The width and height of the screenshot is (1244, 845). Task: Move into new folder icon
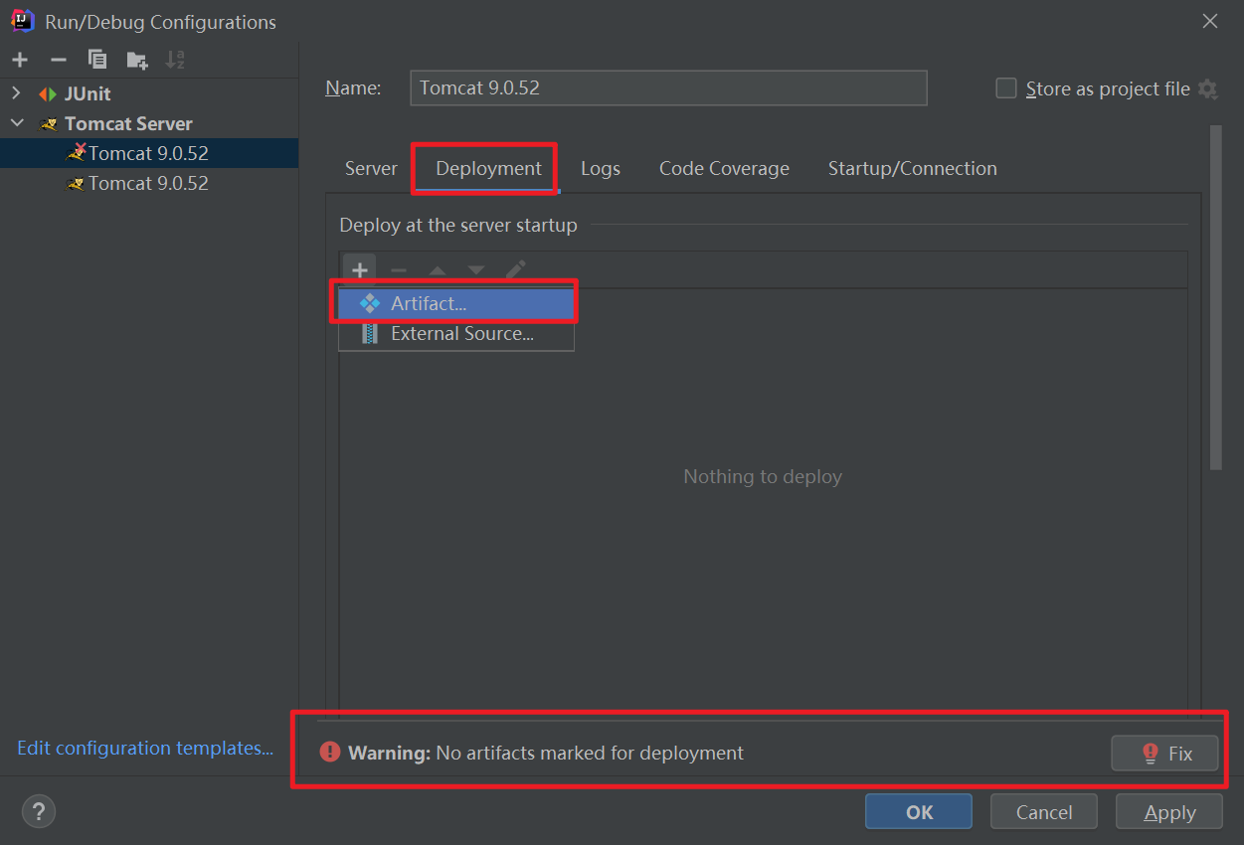137,60
